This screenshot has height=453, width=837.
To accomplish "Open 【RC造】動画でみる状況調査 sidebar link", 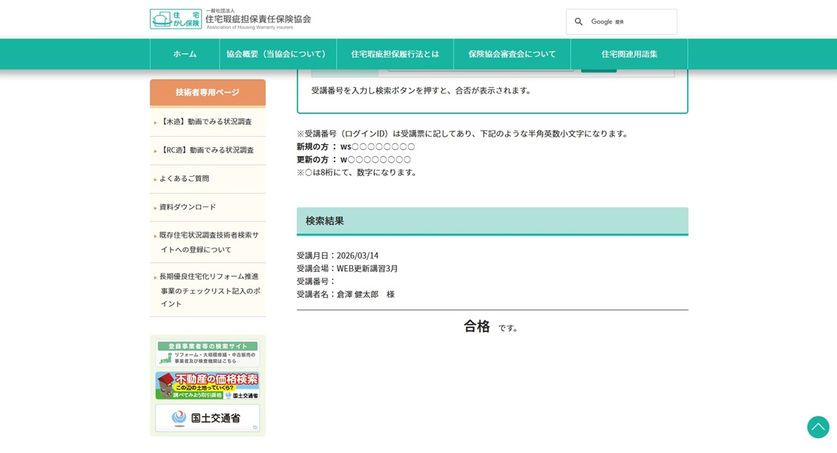I will tap(206, 150).
